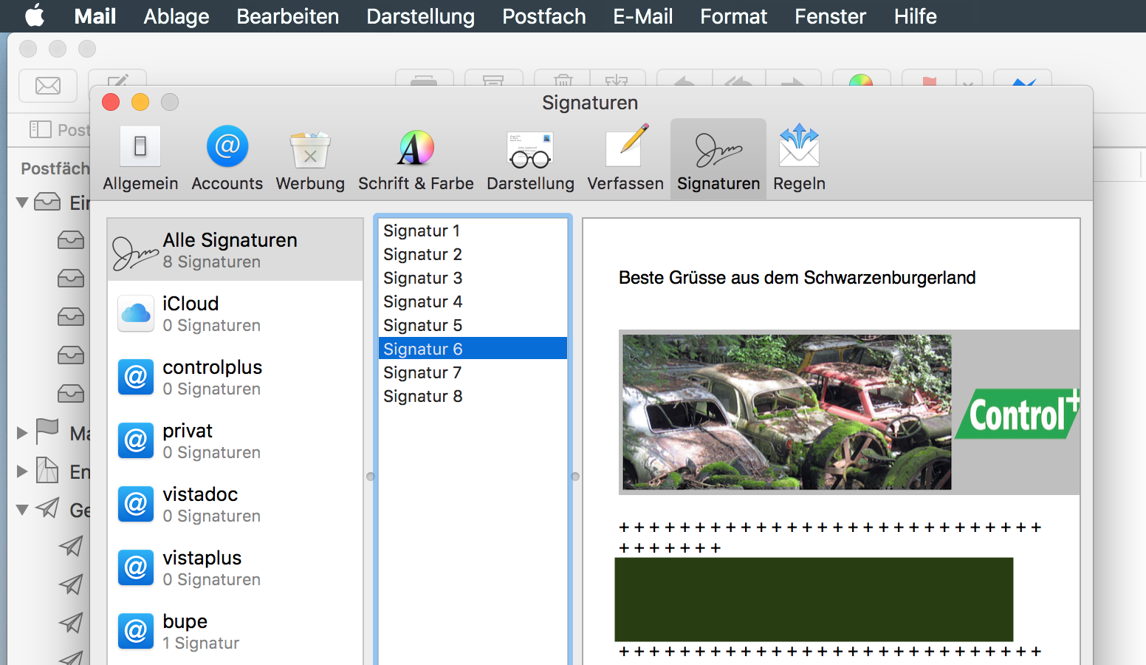Viewport: 1146px width, 665px height.
Task: Open the E-Mail menu
Action: coord(643,16)
